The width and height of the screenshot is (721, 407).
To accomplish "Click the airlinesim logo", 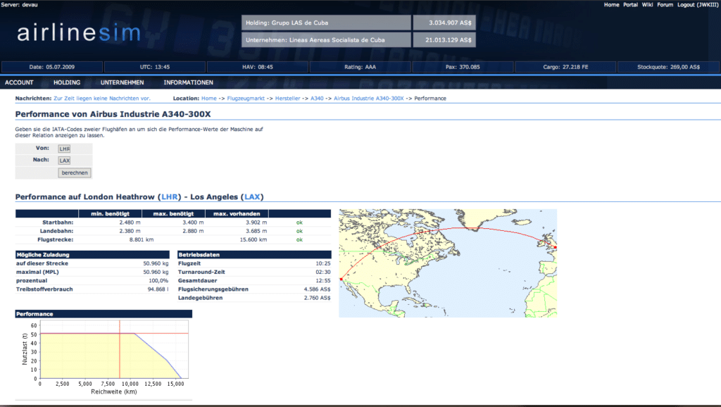I will [x=77, y=31].
